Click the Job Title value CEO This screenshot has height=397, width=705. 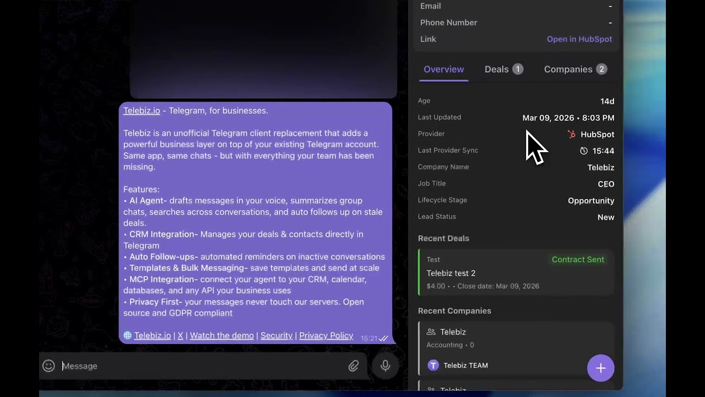click(606, 184)
